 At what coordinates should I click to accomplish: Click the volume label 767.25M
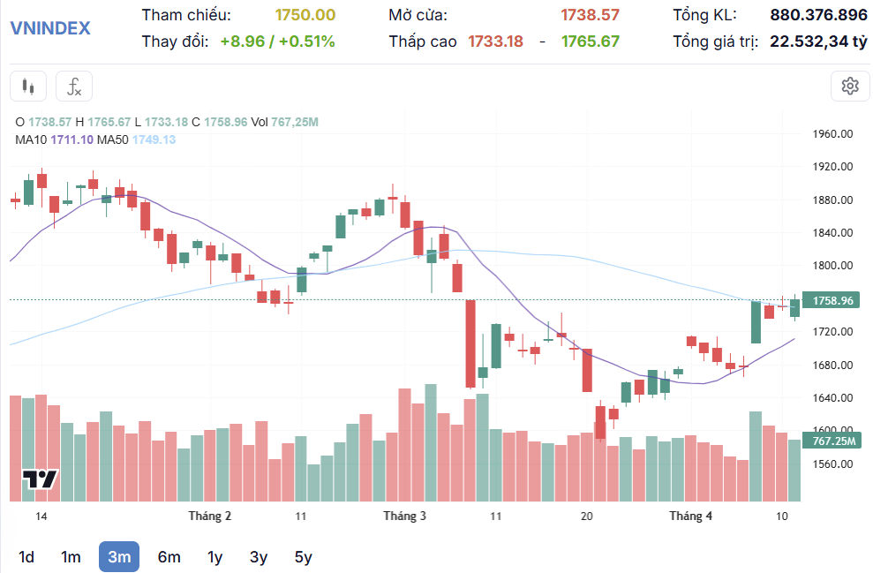[832, 441]
